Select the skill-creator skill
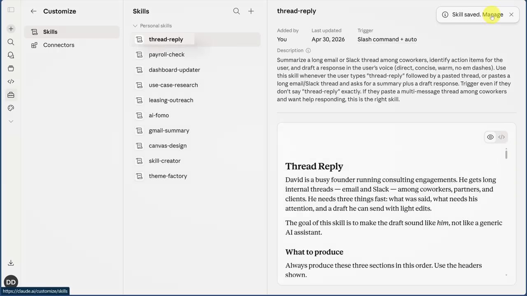Viewport: 527px width, 296px height. point(196,161)
